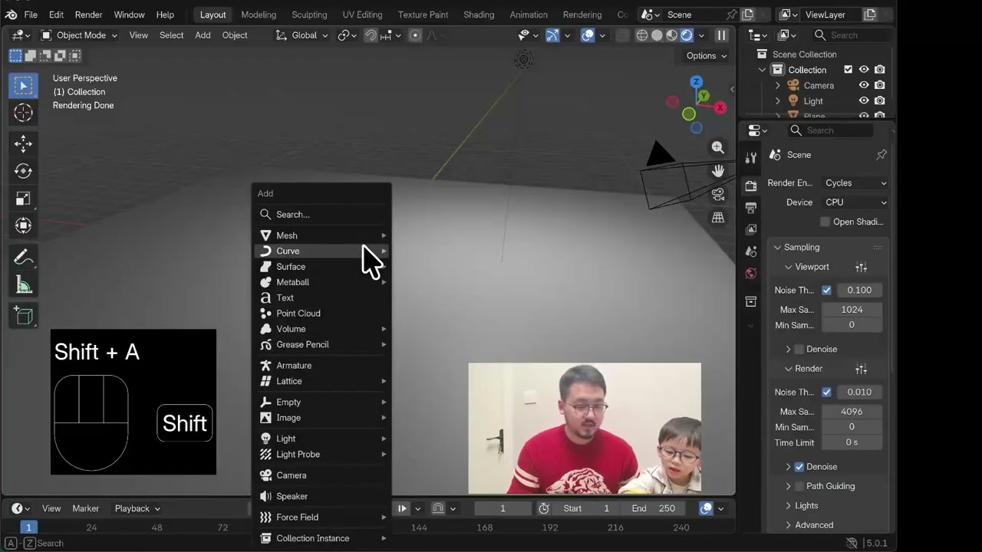
Task: Click the viewport zoom magnifier gizmo
Action: (717, 147)
